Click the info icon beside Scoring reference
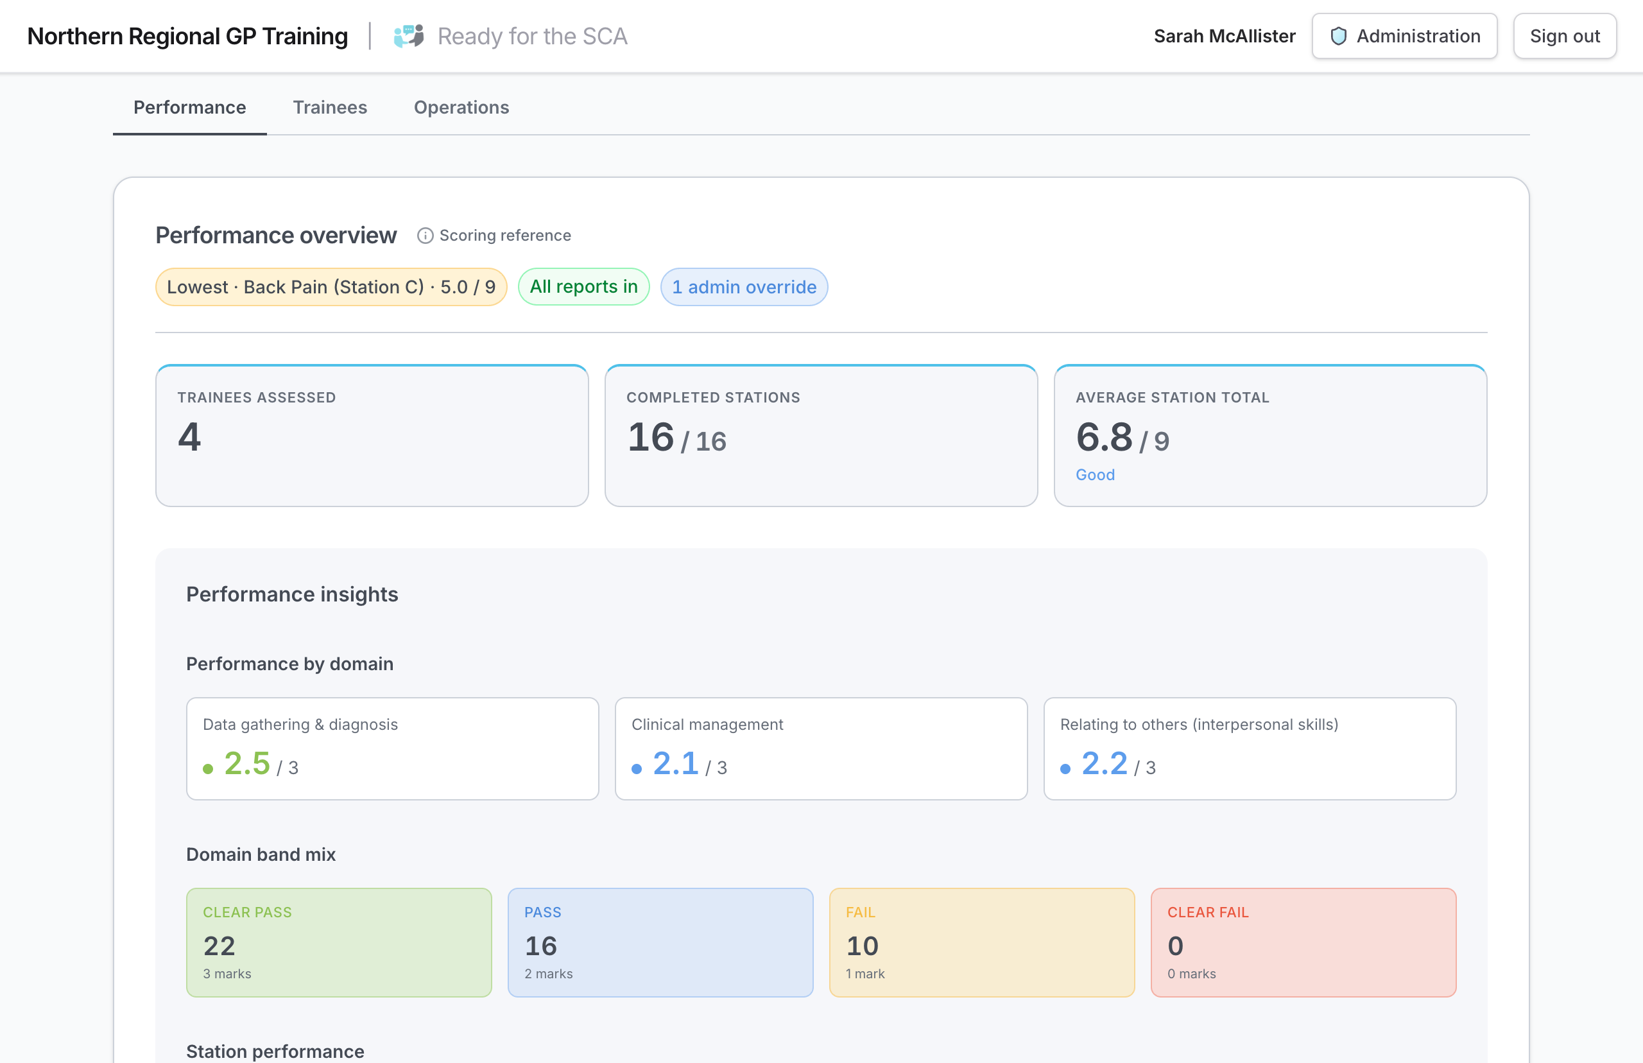The image size is (1643, 1063). coord(425,236)
